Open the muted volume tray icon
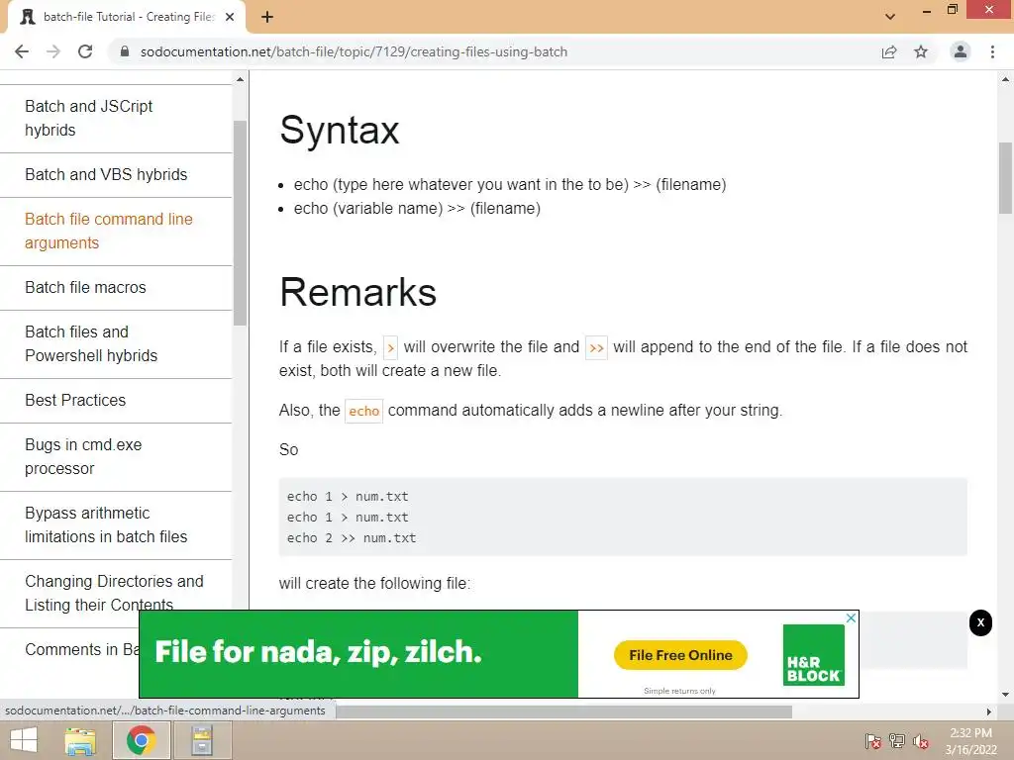 [x=921, y=741]
